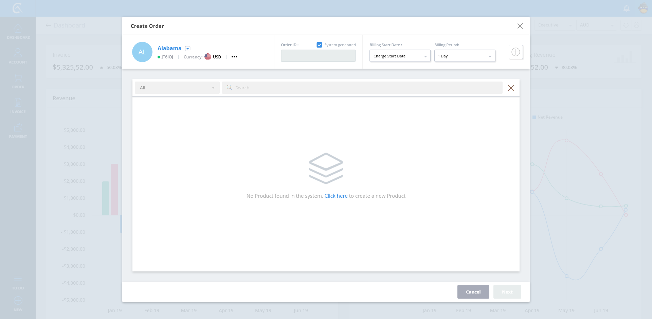Clear the product search with X icon
Image resolution: width=652 pixels, height=319 pixels.
tap(511, 88)
